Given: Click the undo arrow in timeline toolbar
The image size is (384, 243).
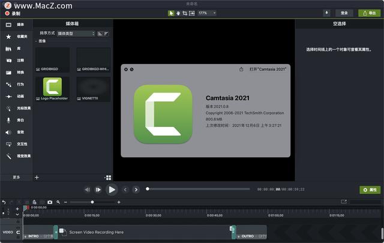Looking at the screenshot, I should point(4,202).
